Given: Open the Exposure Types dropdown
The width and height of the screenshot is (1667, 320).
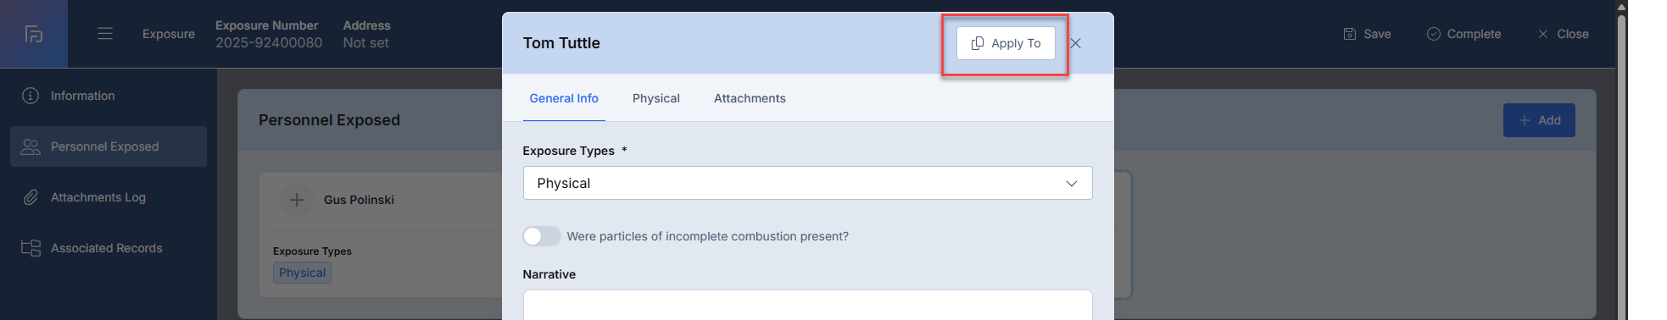Looking at the screenshot, I should tap(807, 183).
